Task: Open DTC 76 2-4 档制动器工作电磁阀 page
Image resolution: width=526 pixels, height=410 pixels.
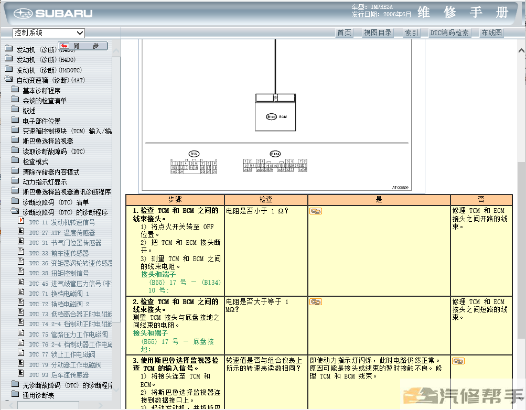Action: 70,344
